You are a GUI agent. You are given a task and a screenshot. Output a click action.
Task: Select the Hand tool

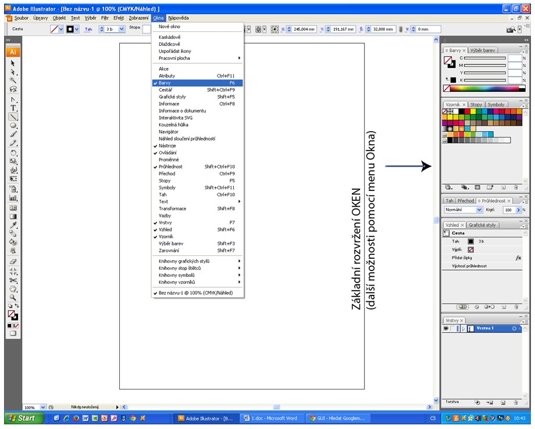(x=13, y=289)
